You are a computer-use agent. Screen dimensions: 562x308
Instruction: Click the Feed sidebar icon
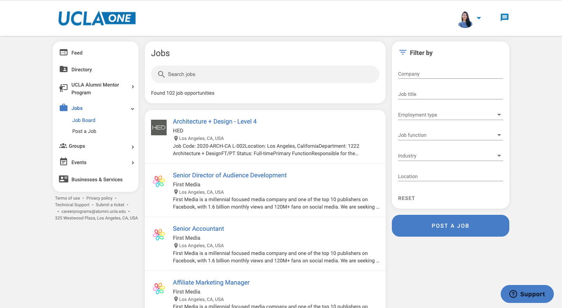pos(63,52)
